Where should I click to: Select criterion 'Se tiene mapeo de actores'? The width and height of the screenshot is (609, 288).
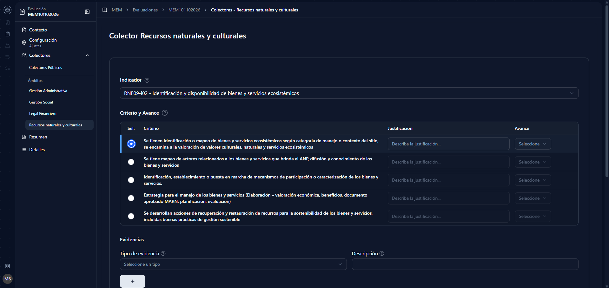coord(131,162)
